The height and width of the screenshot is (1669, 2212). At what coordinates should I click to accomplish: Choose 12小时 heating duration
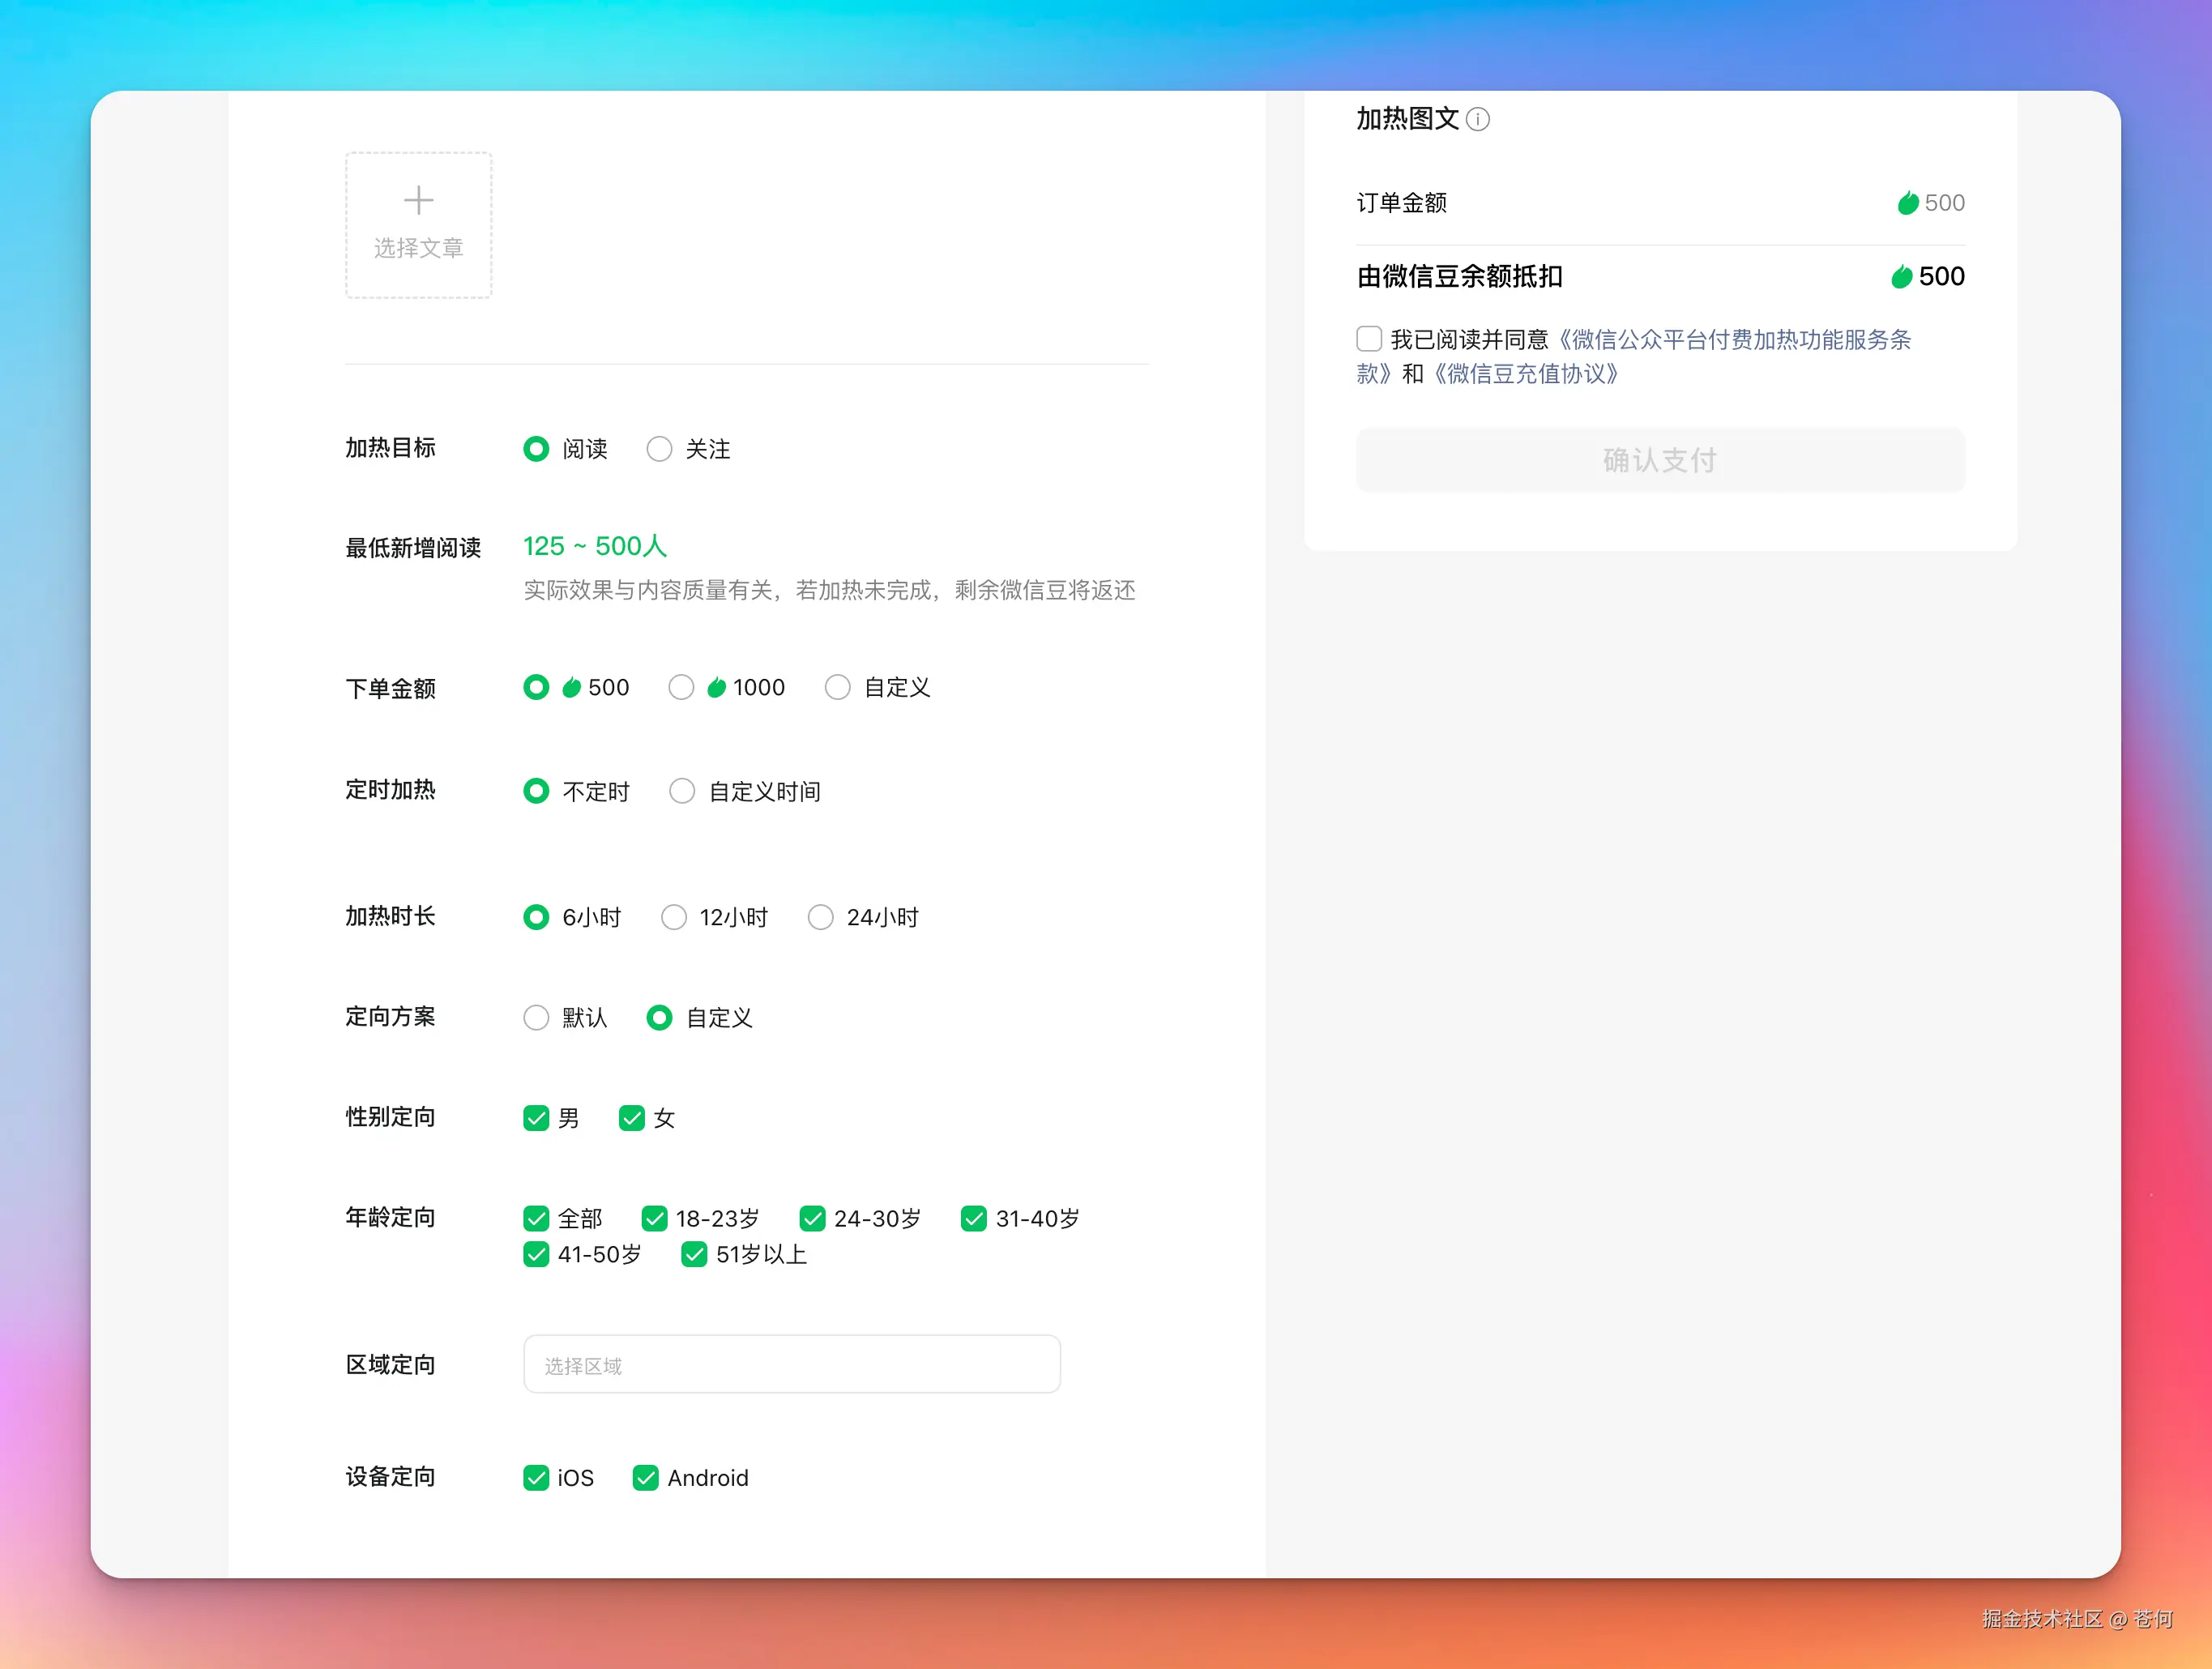(x=673, y=917)
